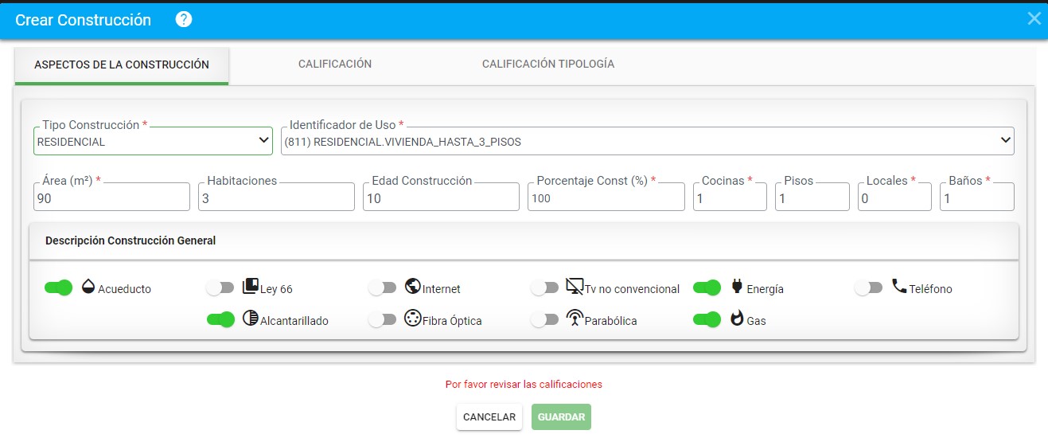Turn on the Fibra Óptica switch
This screenshot has width=1048, height=438.
(383, 319)
